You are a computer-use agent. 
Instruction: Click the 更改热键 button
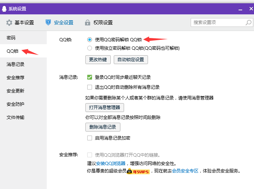98,60
